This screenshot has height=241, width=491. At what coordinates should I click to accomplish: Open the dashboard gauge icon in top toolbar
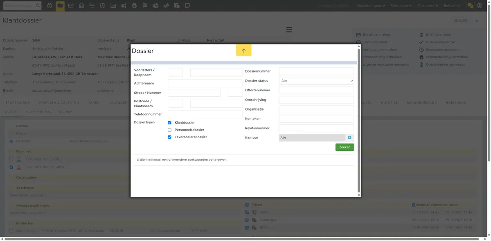pyautogui.click(x=50, y=6)
